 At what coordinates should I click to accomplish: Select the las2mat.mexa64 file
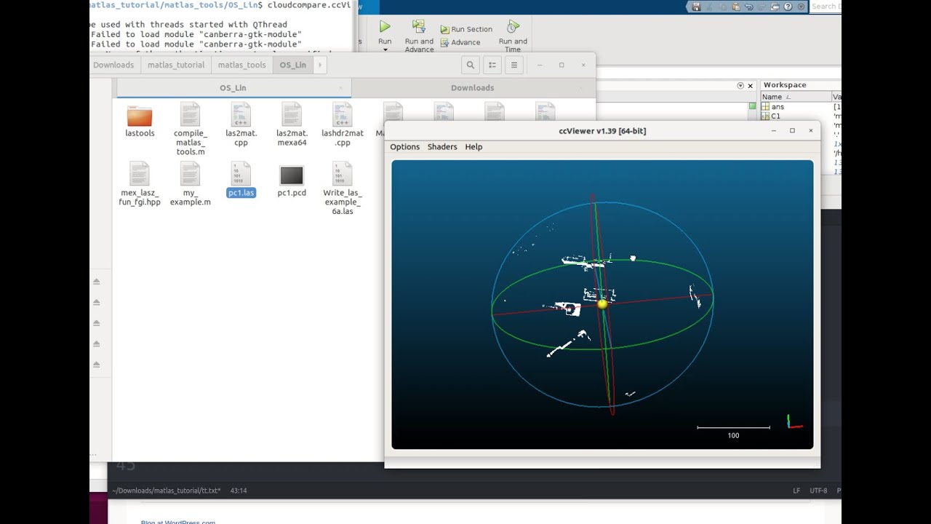pyautogui.click(x=292, y=124)
